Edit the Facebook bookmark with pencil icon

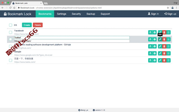pyautogui.click(x=160, y=32)
